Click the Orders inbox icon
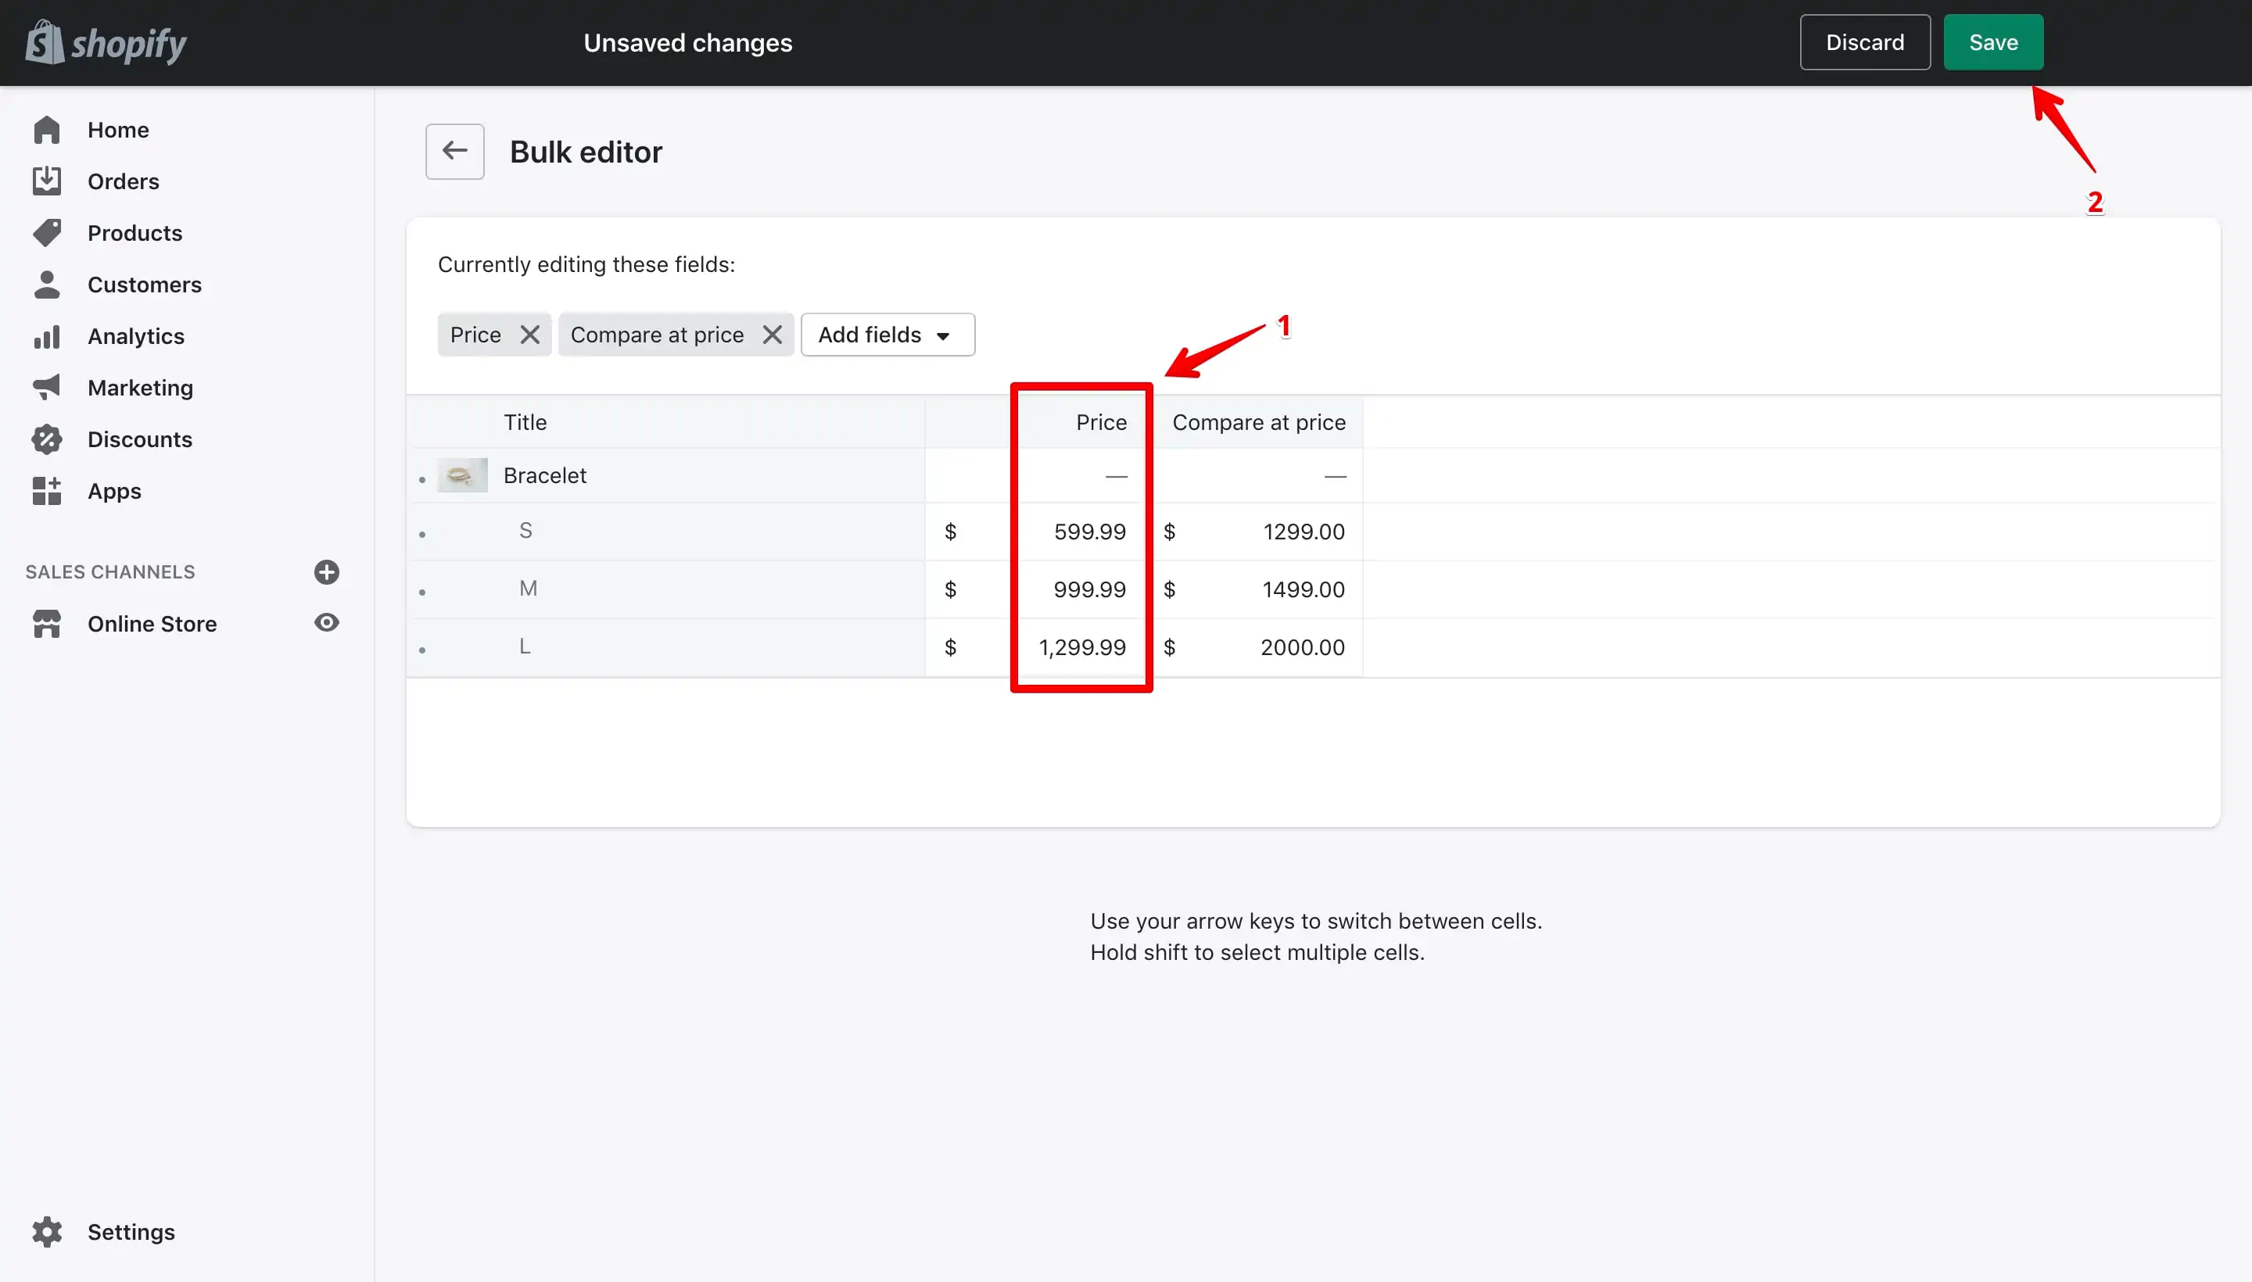Viewport: 2252px width, 1282px height. [47, 181]
